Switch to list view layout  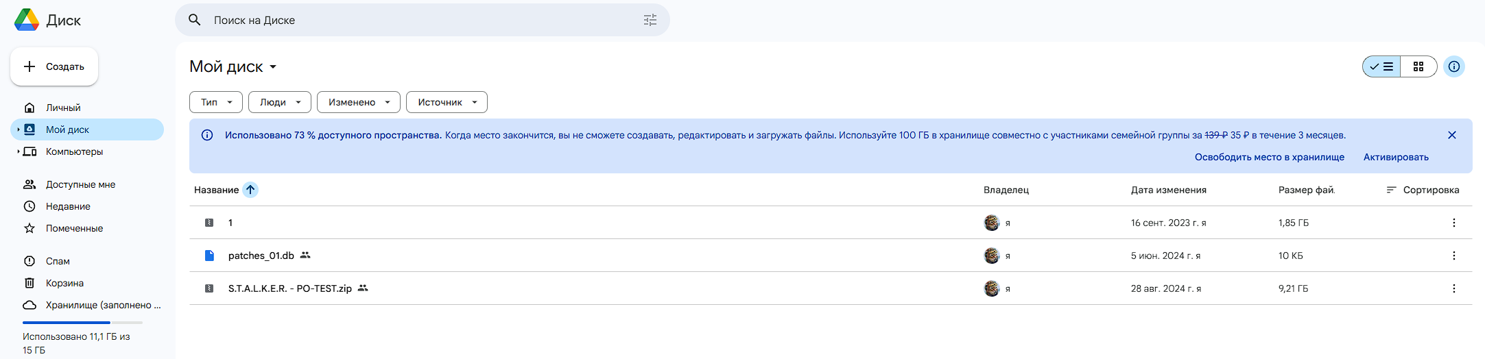click(1381, 66)
